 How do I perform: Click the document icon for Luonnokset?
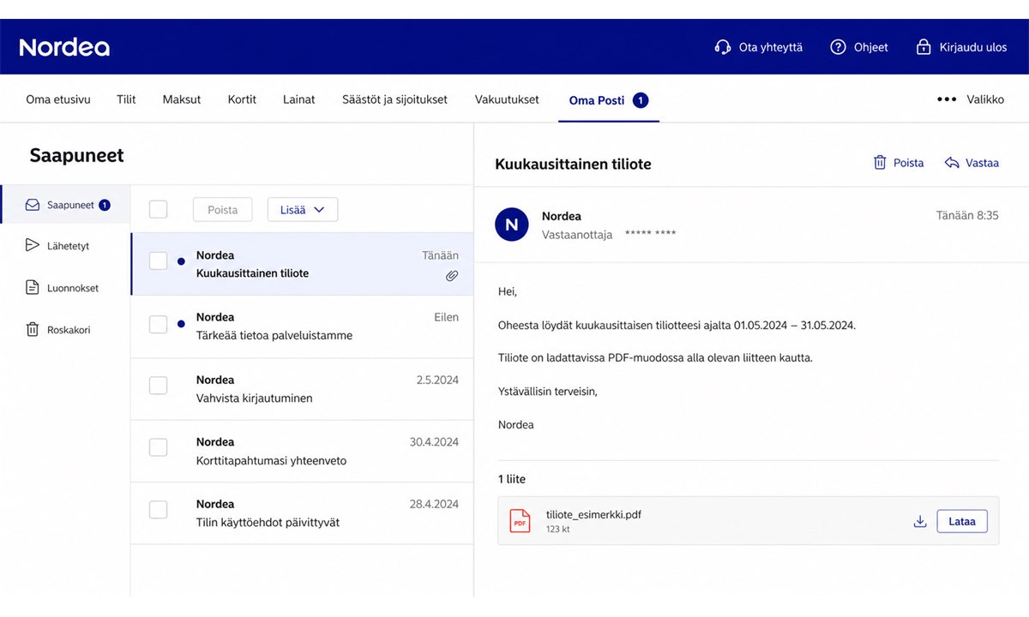point(33,288)
